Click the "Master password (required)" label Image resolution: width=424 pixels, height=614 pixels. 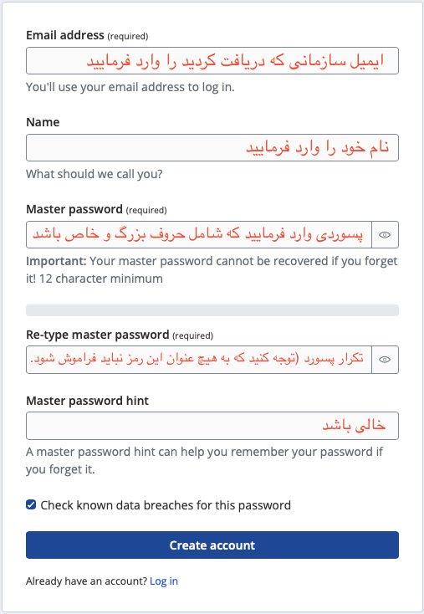pos(96,209)
